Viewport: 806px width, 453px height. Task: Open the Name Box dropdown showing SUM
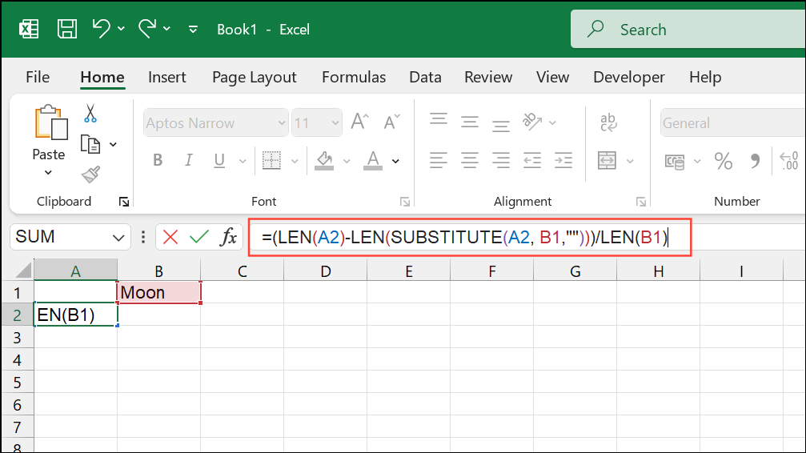(x=118, y=238)
